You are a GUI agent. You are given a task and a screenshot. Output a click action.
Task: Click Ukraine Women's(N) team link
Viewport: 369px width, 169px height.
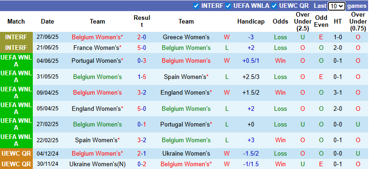(x=97, y=164)
